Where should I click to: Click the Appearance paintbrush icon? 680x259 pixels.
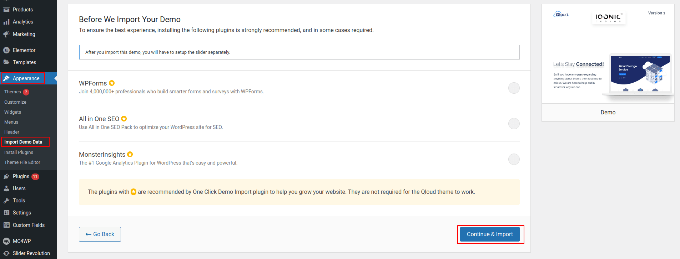coord(6,78)
